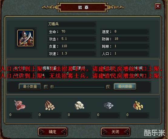Click the 刀盾兵 unit name field
The height and width of the screenshot is (139, 168).
(71, 24)
